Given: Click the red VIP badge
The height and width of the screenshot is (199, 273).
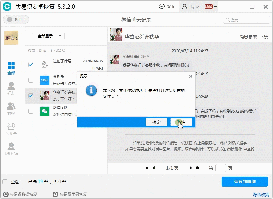Looking at the screenshot, I should 209,7.
